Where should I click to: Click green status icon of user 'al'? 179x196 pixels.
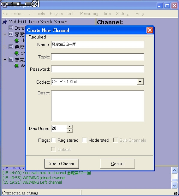[17, 40]
